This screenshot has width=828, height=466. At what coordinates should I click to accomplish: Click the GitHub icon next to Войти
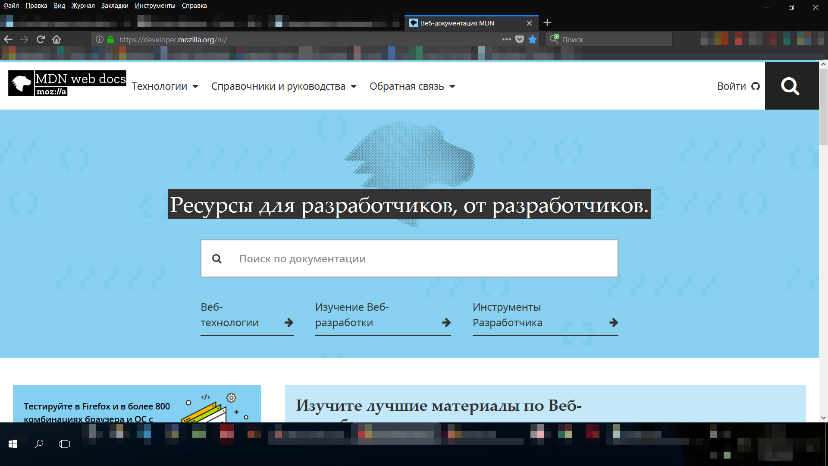click(756, 86)
